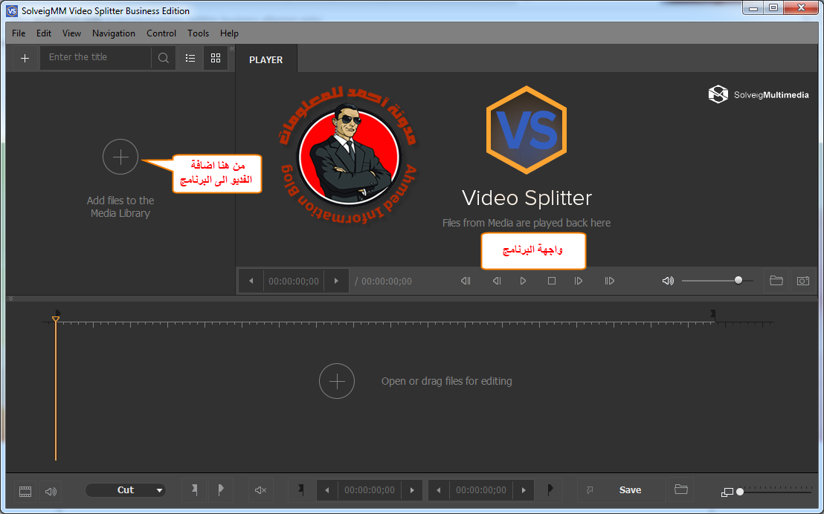824x514 pixels.
Task: Add marker with the left-facing flag icon
Action: 194,489
